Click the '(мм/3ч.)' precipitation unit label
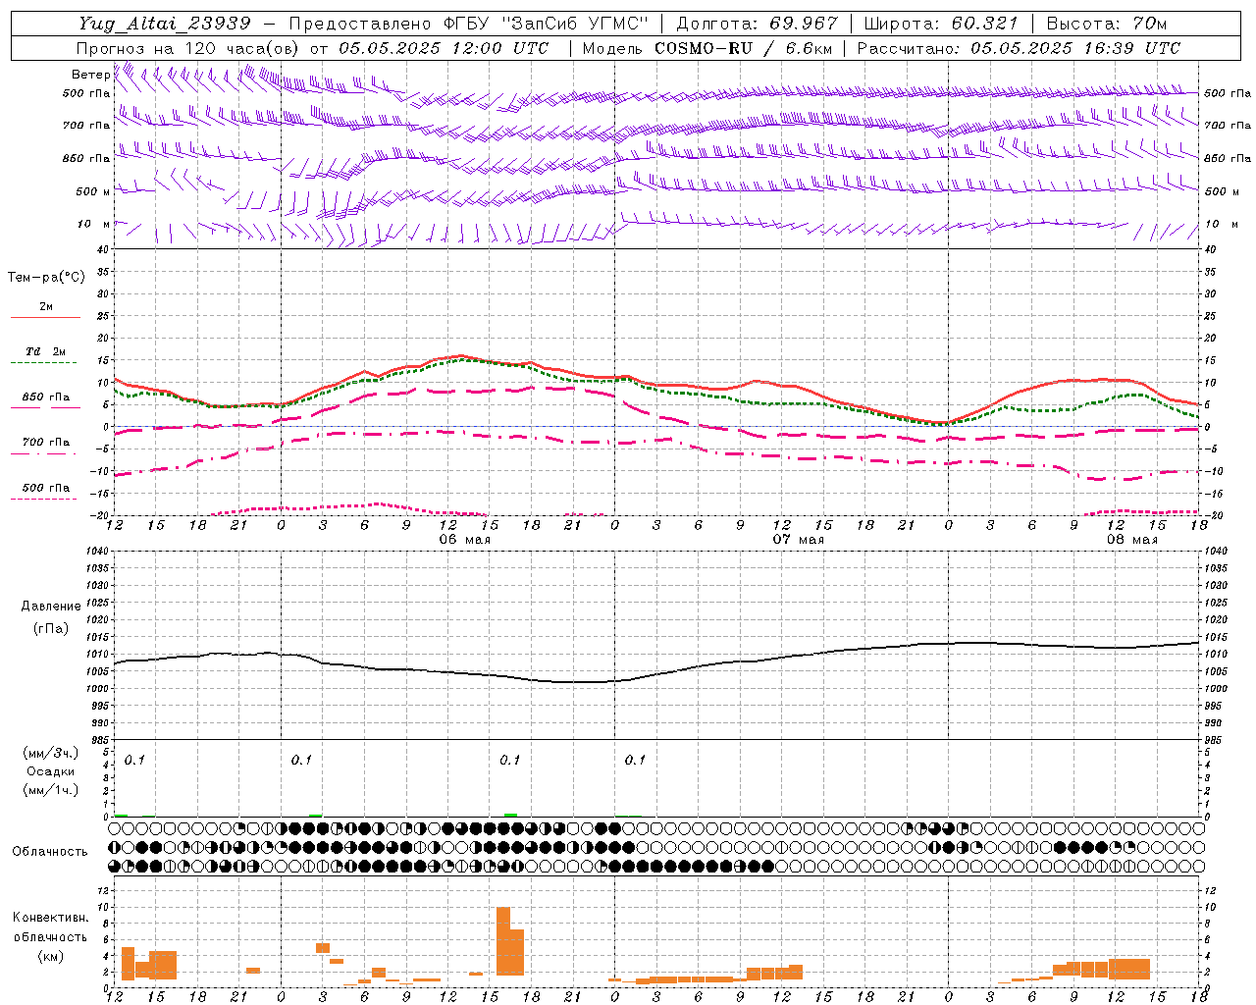 (x=50, y=753)
